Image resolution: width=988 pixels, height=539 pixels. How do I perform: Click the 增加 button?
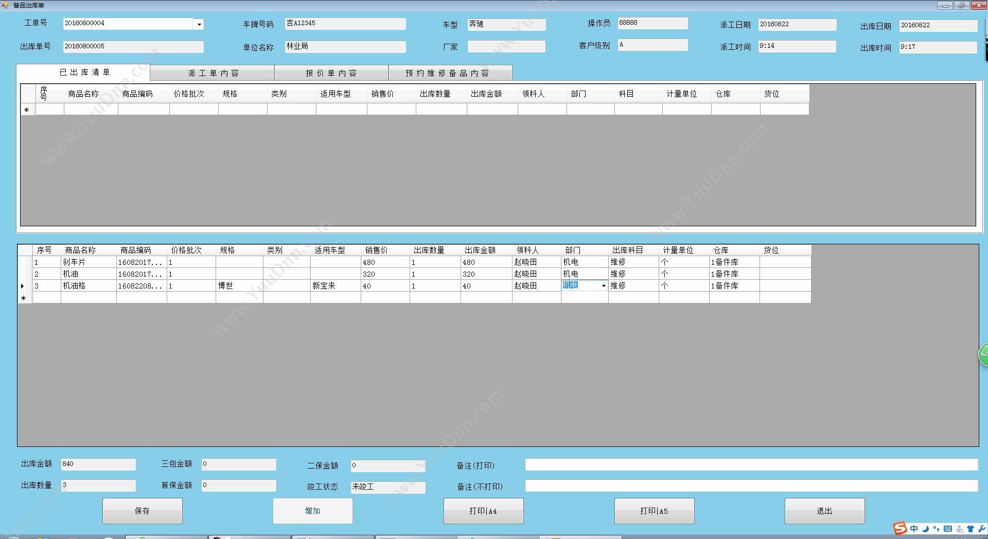313,511
